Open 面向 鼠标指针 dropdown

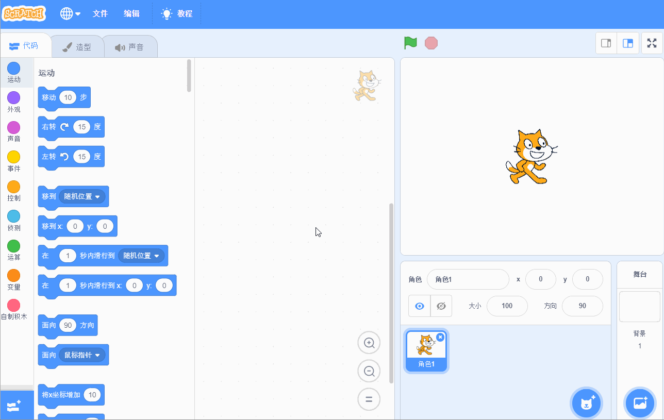click(82, 355)
